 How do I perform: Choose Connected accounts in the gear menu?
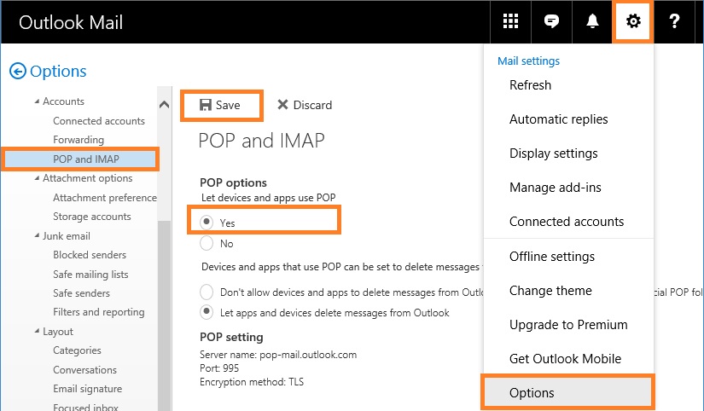[567, 222]
